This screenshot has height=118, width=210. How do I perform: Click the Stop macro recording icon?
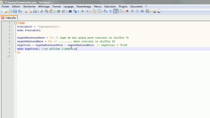click(x=132, y=11)
